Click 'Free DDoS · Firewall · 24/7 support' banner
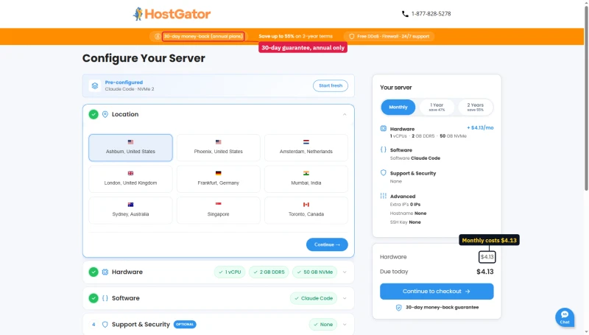 pos(389,36)
